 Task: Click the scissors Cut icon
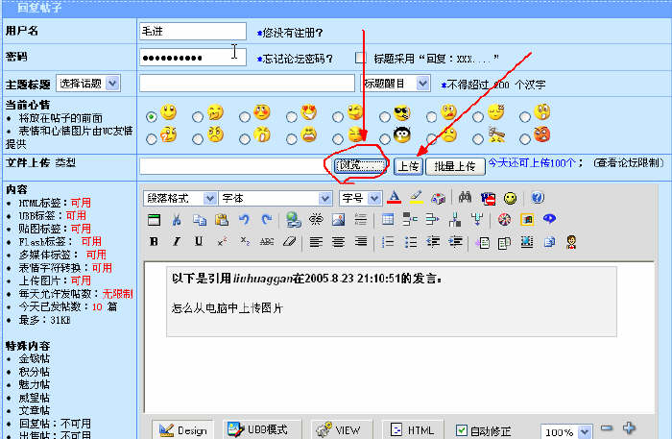pos(177,220)
